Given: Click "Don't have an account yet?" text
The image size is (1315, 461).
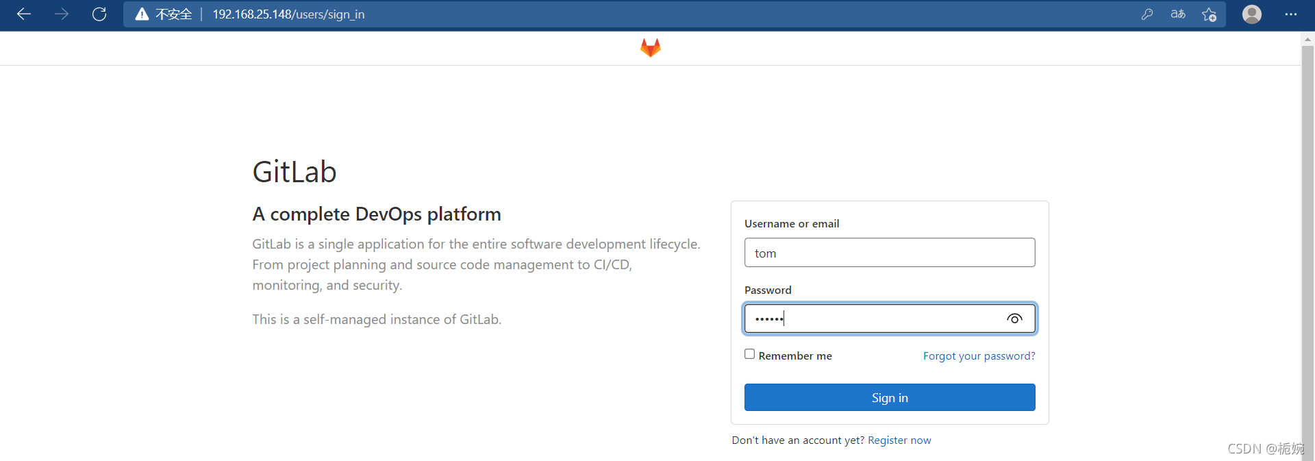Looking at the screenshot, I should [x=798, y=440].
